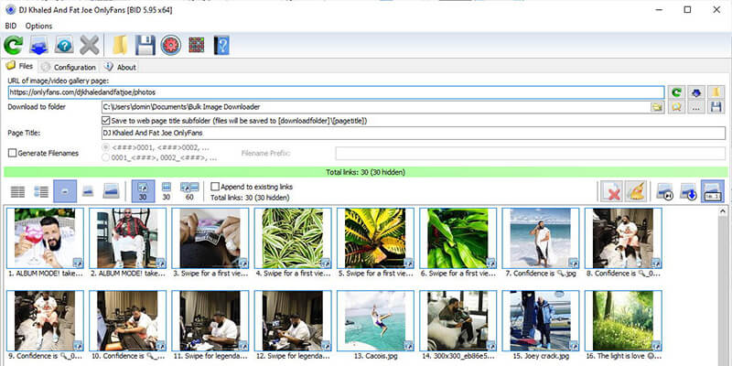This screenshot has height=366, width=732.
Task: Click the broom clear list icon
Action: pyautogui.click(x=635, y=191)
